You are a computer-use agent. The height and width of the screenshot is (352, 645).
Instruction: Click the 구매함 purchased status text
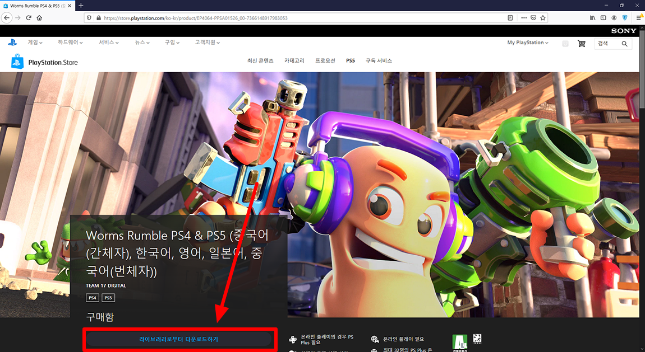pyautogui.click(x=100, y=317)
